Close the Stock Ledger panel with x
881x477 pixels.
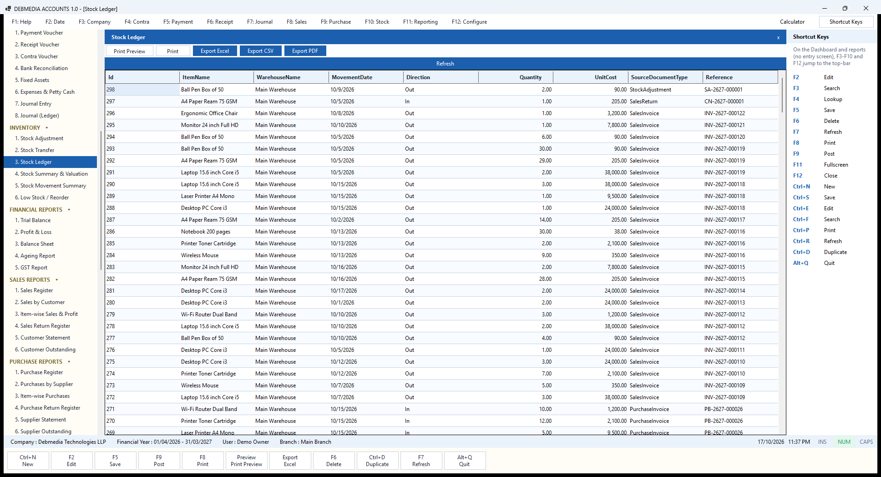point(778,38)
